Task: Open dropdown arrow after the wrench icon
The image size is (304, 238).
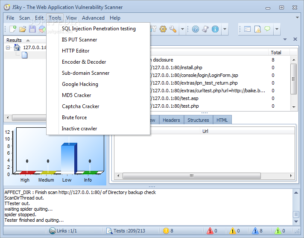Action: (x=182, y=29)
